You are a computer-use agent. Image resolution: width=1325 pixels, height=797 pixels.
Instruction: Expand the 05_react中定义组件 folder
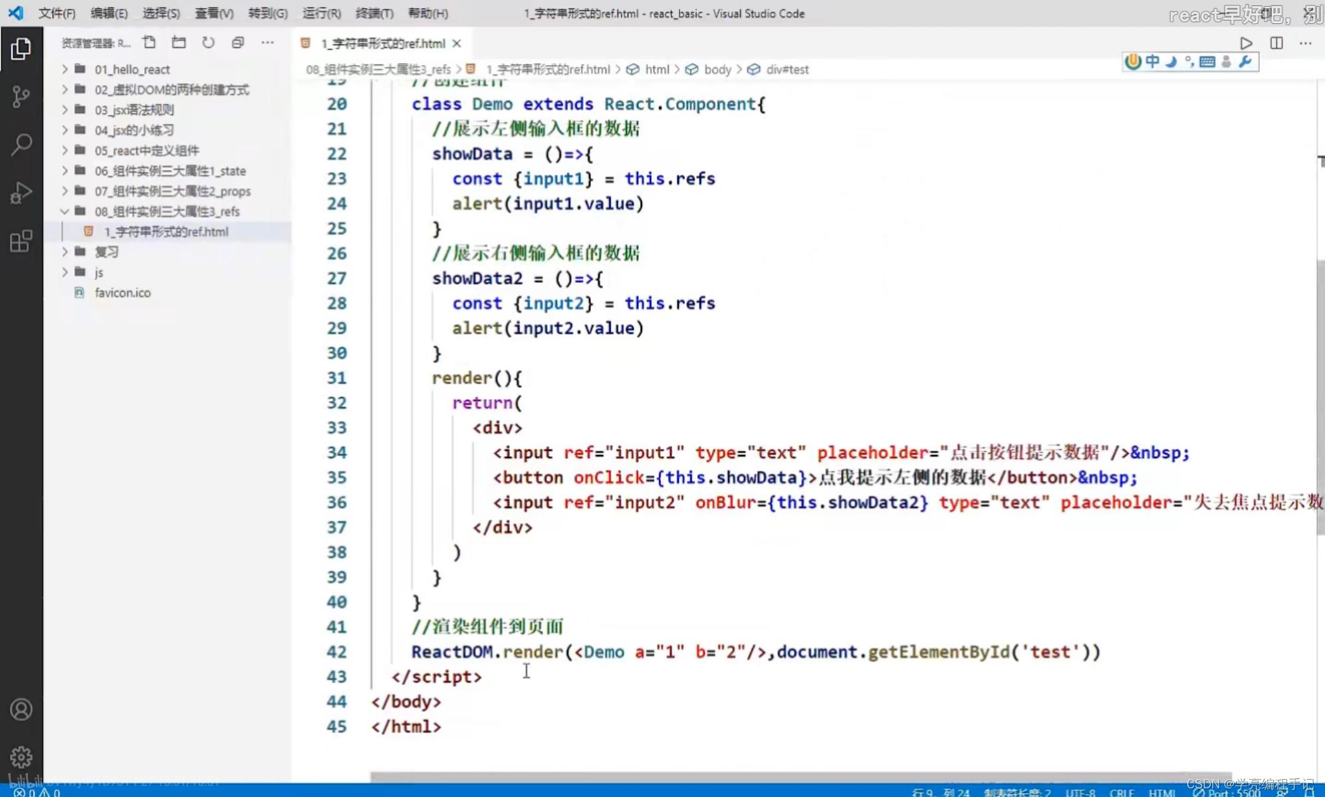pyautogui.click(x=168, y=150)
